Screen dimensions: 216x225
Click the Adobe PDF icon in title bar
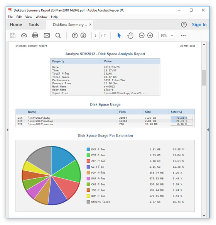click(x=10, y=10)
